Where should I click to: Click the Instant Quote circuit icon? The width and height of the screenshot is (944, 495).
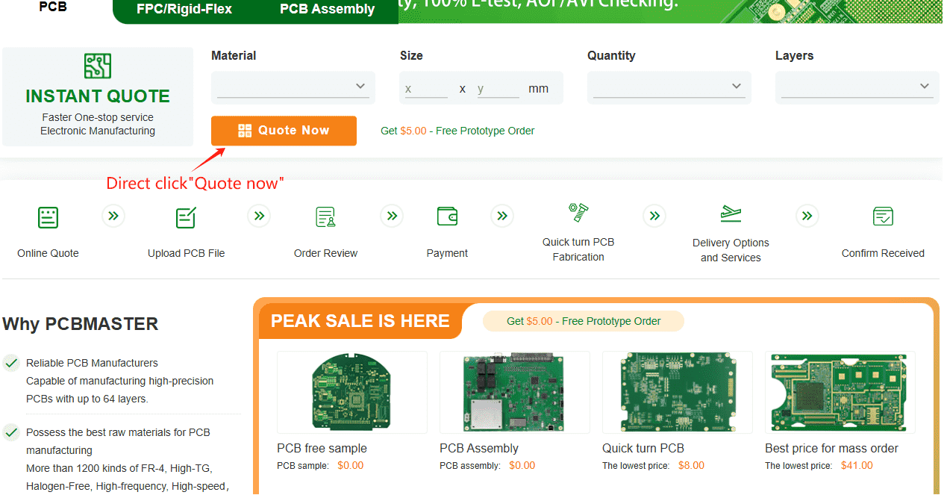[98, 66]
